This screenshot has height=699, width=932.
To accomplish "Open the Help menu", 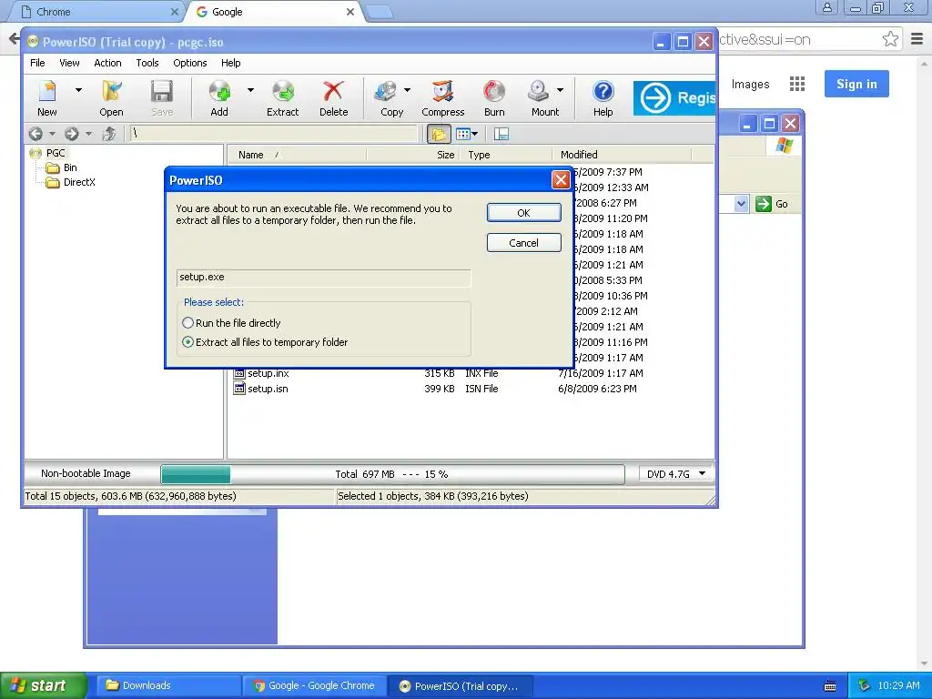I will click(230, 63).
